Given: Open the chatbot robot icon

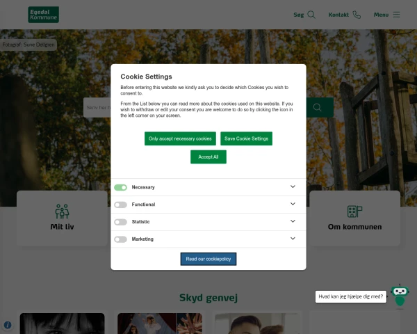Looking at the screenshot, I should point(400,296).
